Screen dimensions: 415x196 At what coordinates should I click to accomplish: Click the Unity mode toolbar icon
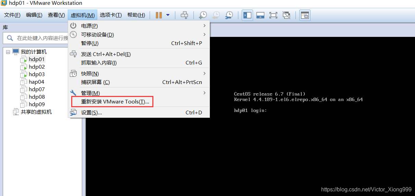[x=286, y=15]
